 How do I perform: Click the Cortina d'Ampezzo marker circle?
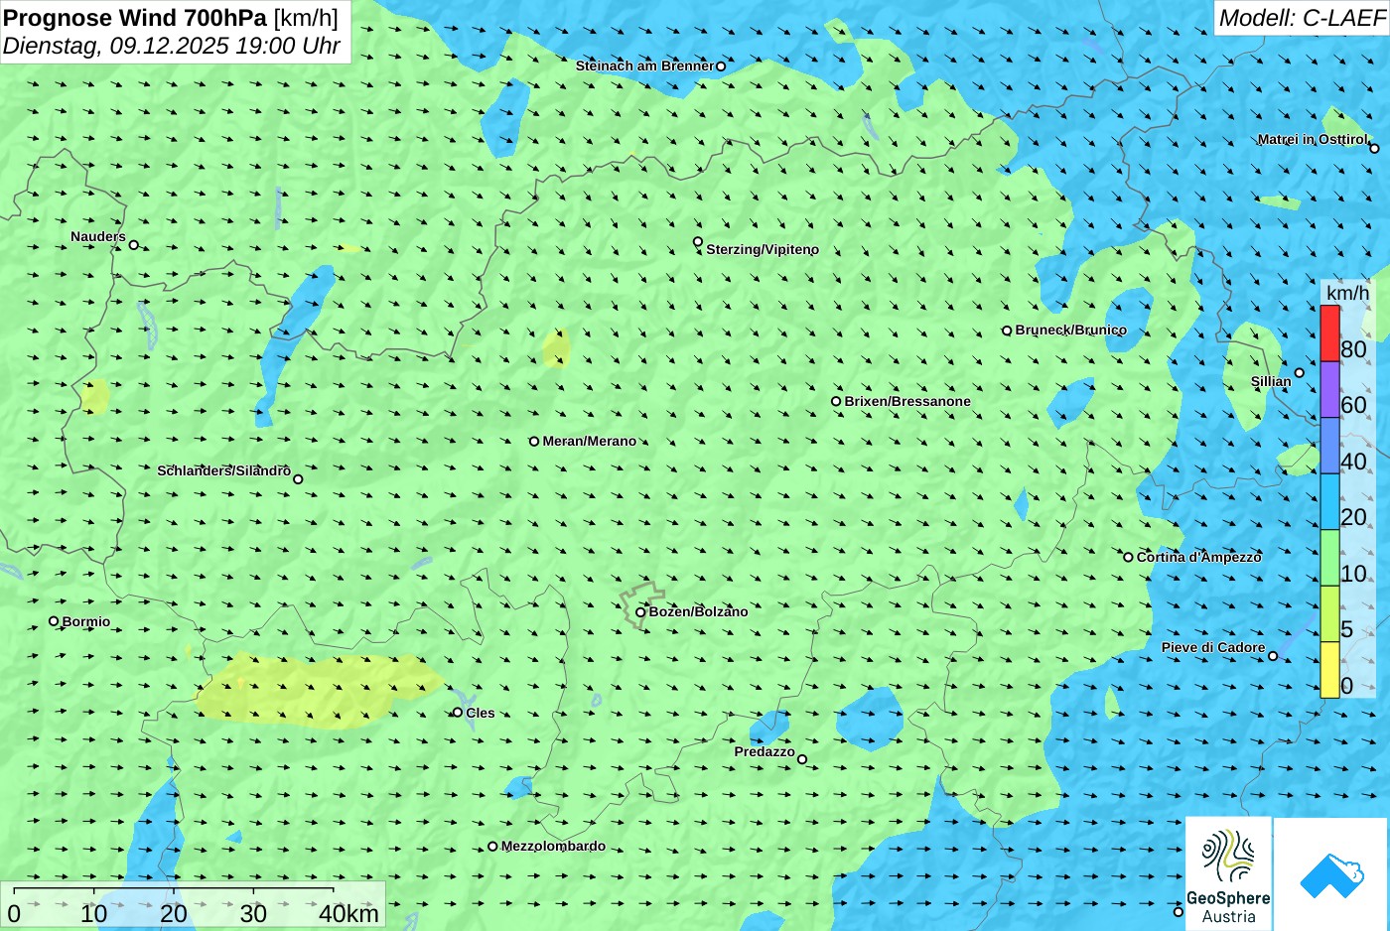pyautogui.click(x=1128, y=557)
